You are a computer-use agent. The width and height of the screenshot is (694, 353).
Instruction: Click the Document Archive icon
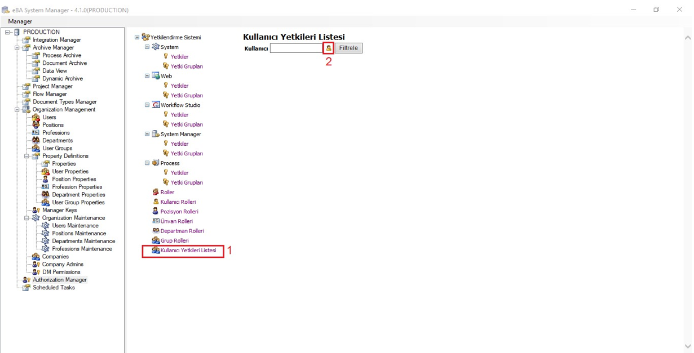36,63
